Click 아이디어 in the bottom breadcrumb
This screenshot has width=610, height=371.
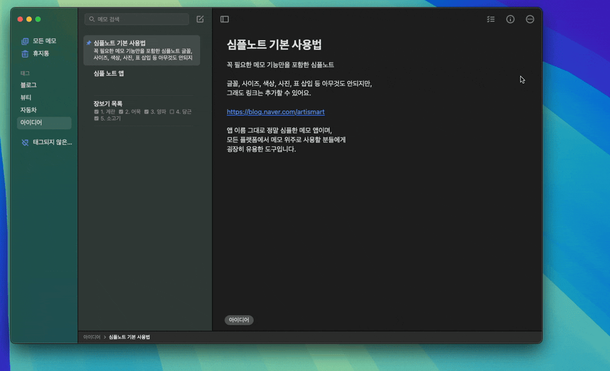click(x=91, y=337)
